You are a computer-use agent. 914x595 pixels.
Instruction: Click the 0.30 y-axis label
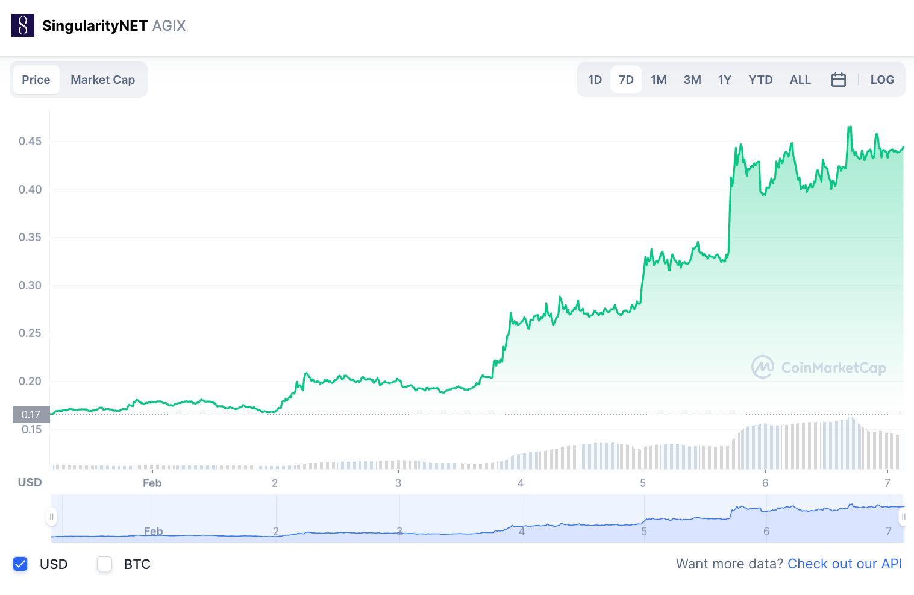(30, 285)
